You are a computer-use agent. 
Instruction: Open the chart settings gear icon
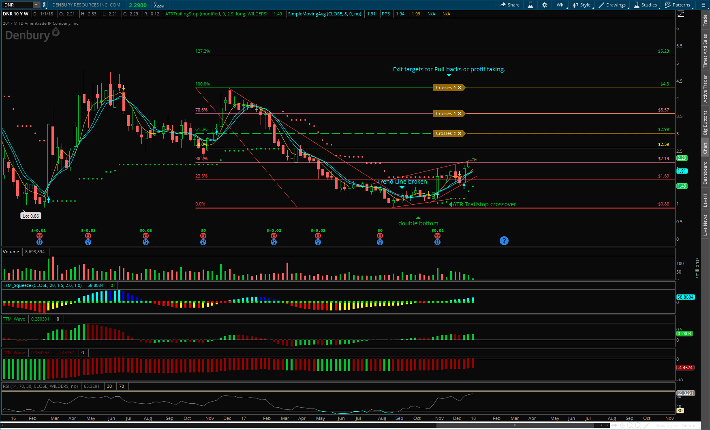[x=545, y=5]
